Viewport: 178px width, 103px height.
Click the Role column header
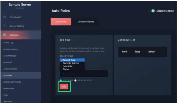click(x=124, y=52)
